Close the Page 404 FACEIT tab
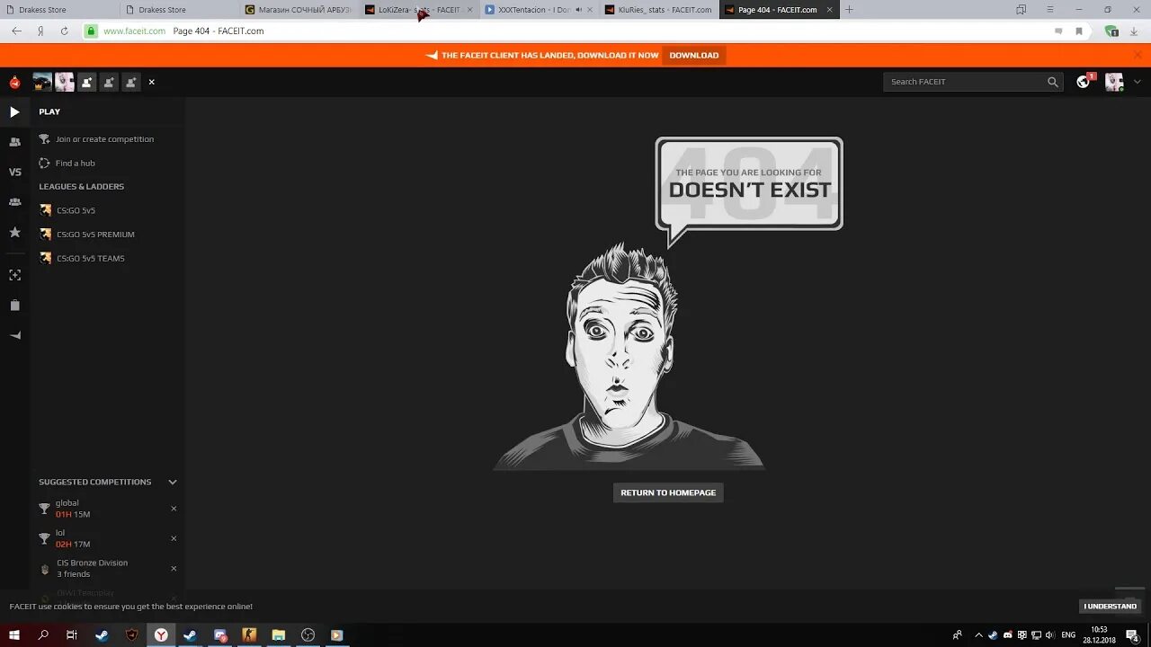Screen dimensions: 1151x647 [830, 10]
